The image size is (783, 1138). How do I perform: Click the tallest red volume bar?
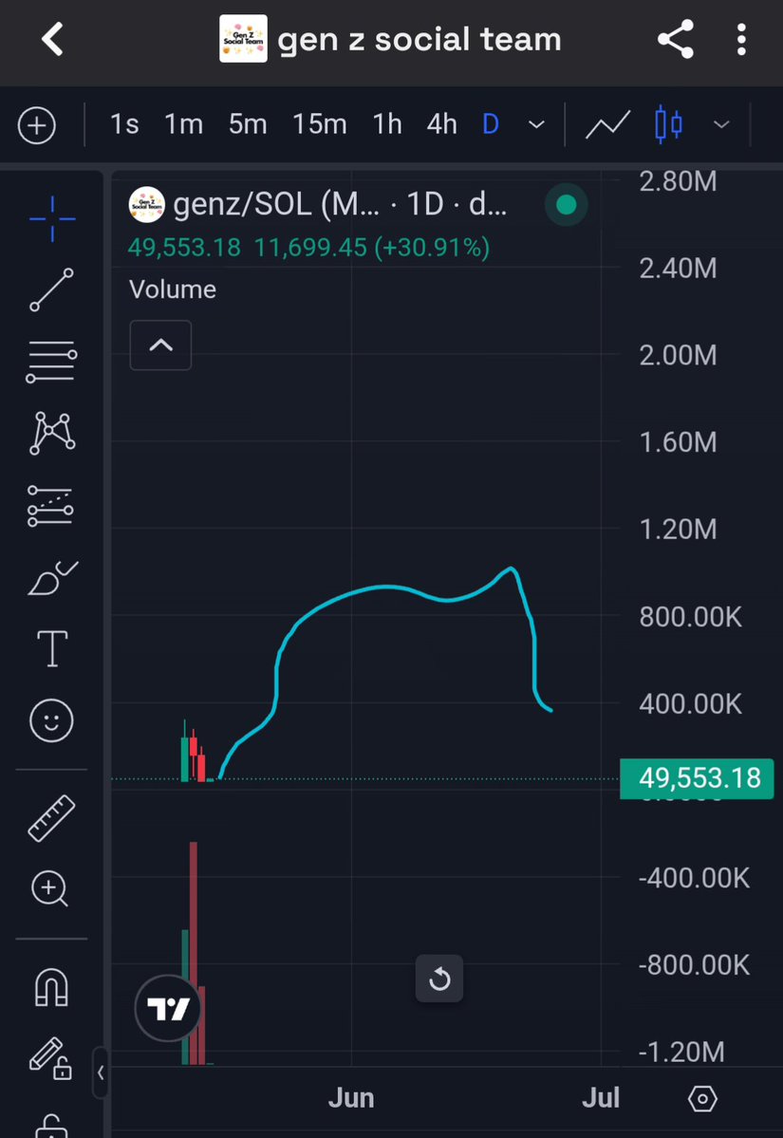pyautogui.click(x=193, y=953)
